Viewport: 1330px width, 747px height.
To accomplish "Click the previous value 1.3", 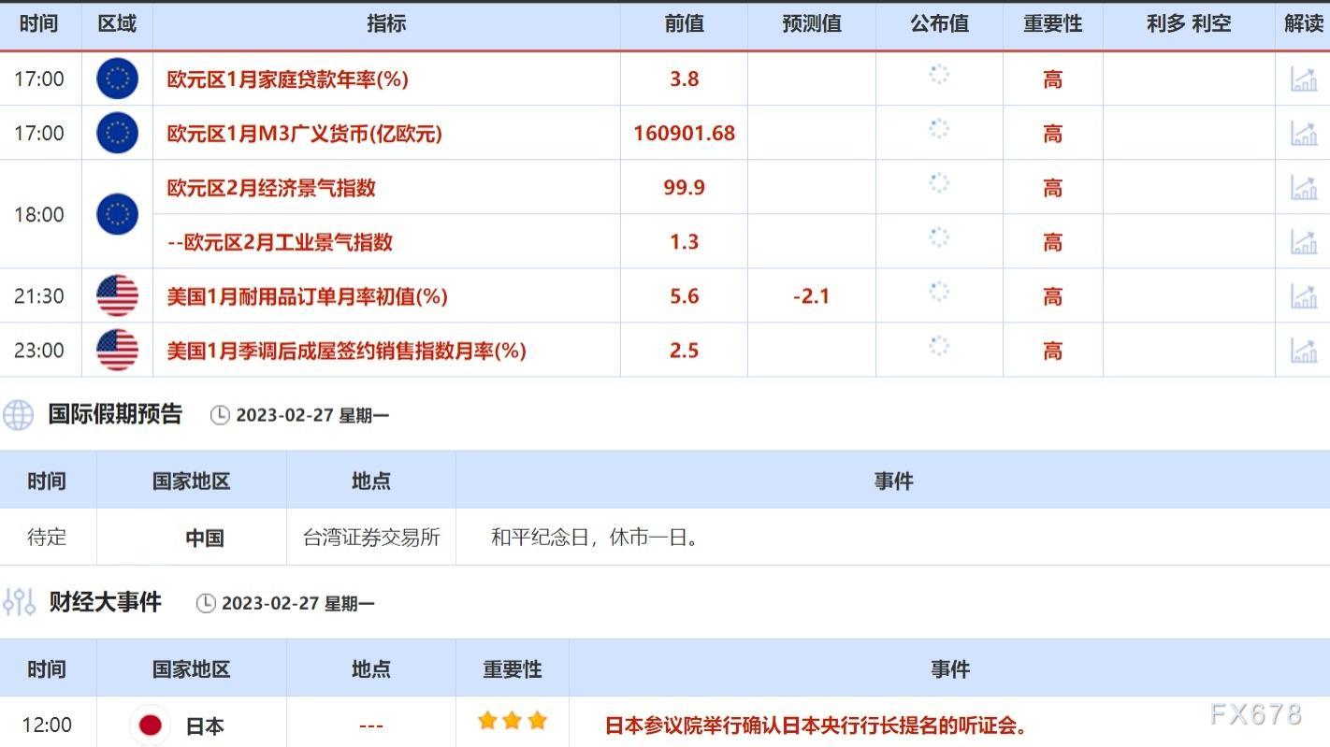I will pyautogui.click(x=685, y=242).
